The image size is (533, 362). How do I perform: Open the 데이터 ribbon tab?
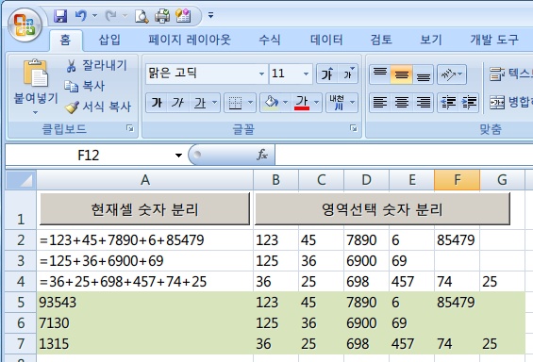click(326, 41)
